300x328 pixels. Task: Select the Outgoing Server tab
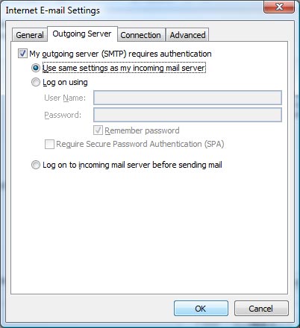[x=82, y=34]
